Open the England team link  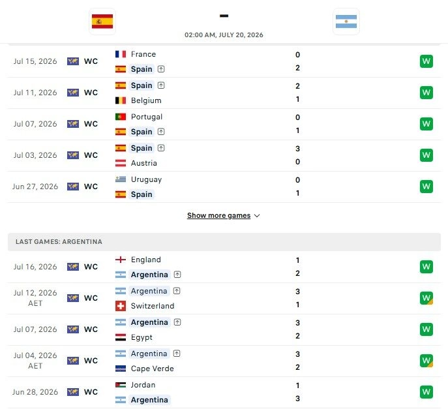tap(145, 260)
